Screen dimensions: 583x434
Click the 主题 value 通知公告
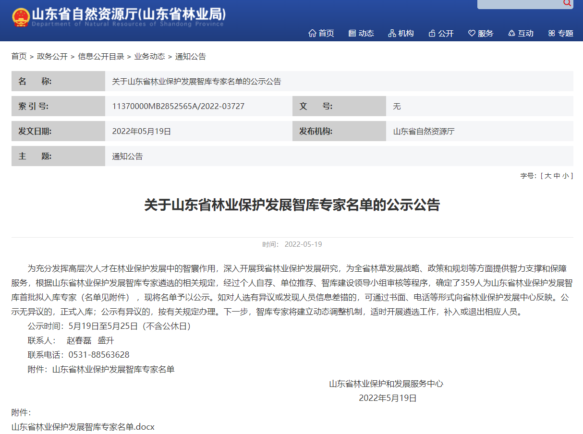tap(127, 156)
